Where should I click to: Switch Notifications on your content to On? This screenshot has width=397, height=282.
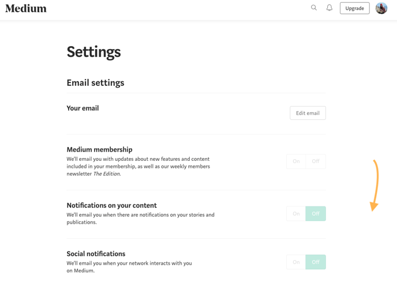point(296,213)
